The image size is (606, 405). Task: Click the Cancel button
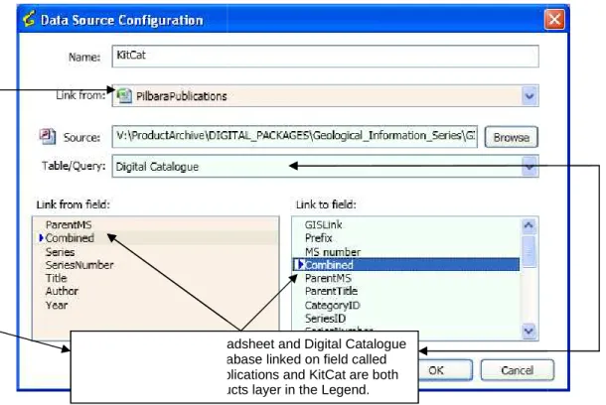(518, 370)
